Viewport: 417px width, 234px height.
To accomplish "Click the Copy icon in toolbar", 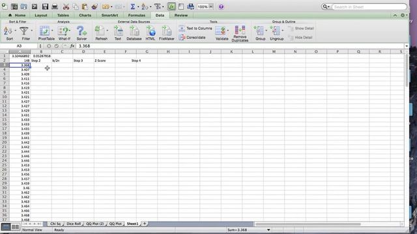I will click(76, 6).
